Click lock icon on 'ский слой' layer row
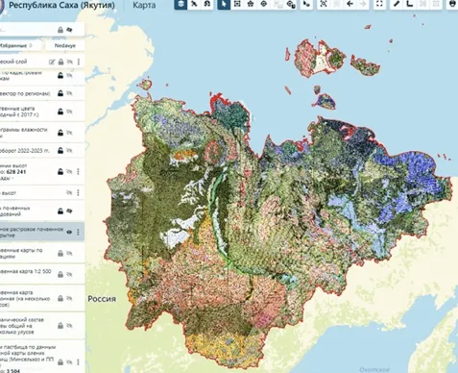 [x=60, y=62]
